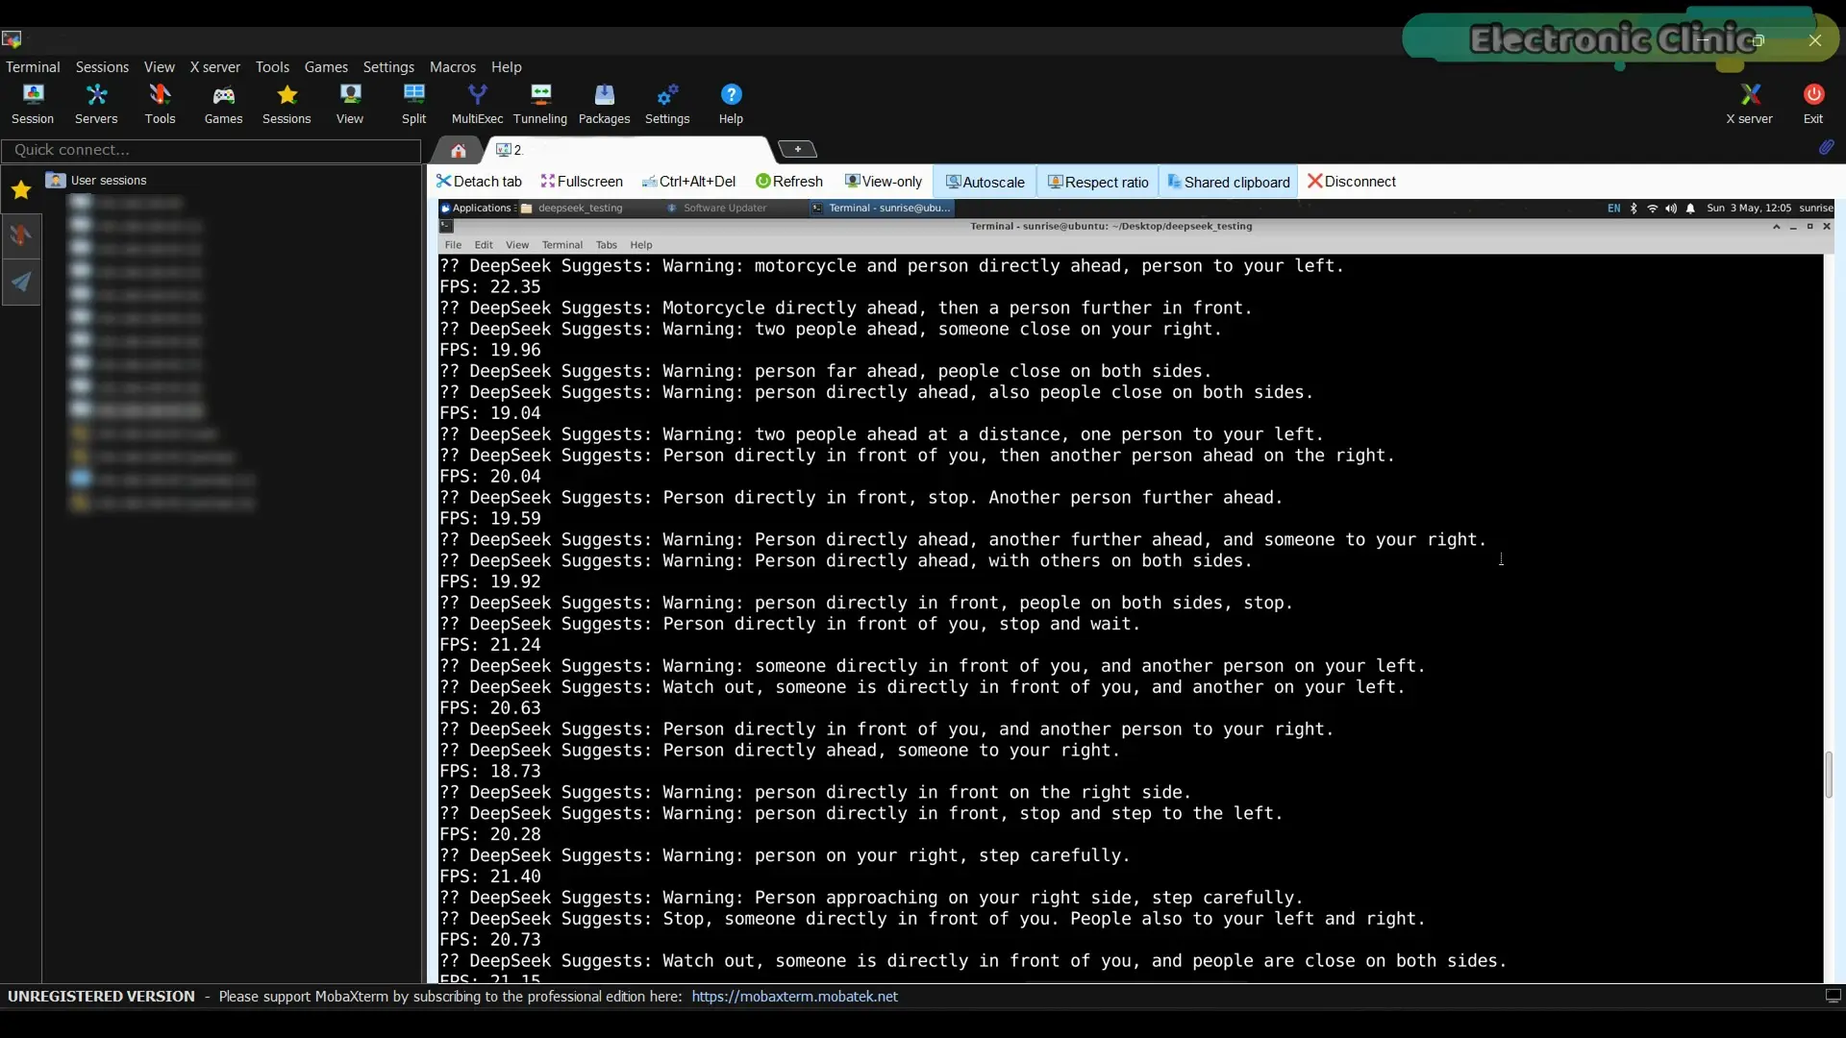Screen dimensions: 1846x1038
Task: Click the terminal window icon in remote titlebar
Action: 446,227
